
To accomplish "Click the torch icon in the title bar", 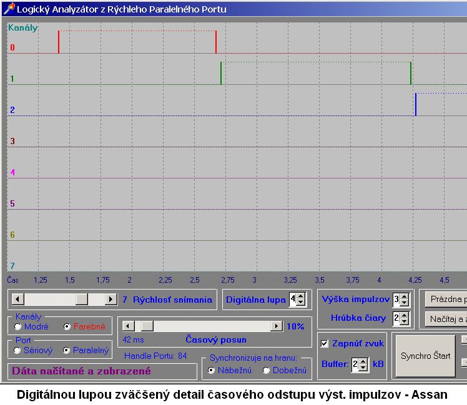I will coord(8,9).
